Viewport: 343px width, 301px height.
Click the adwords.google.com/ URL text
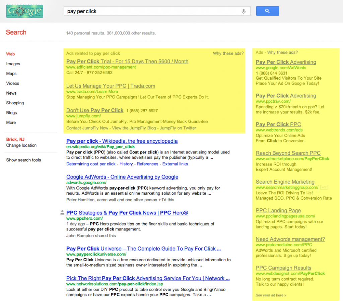86,182
